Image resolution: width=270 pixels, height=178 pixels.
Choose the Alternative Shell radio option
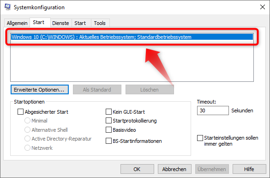27,130
